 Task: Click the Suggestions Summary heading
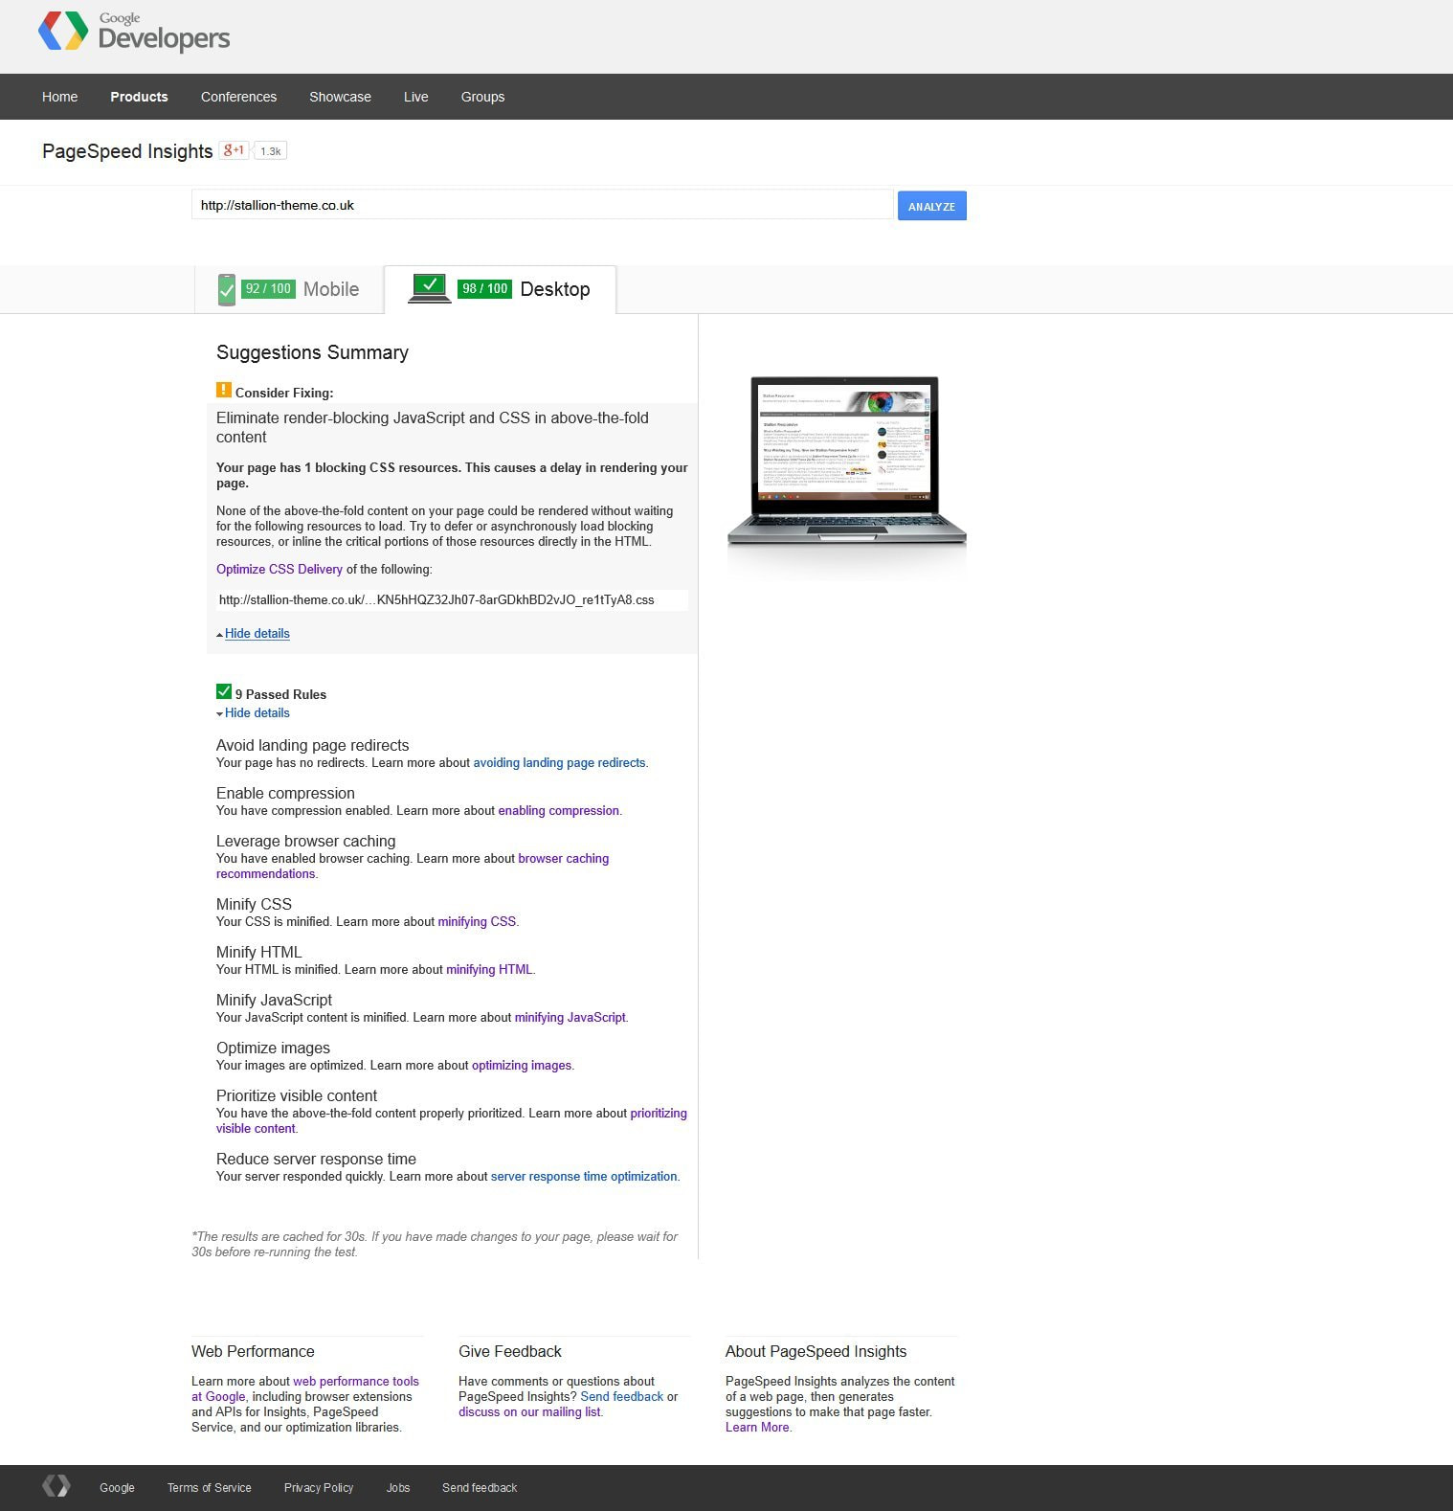pos(312,352)
